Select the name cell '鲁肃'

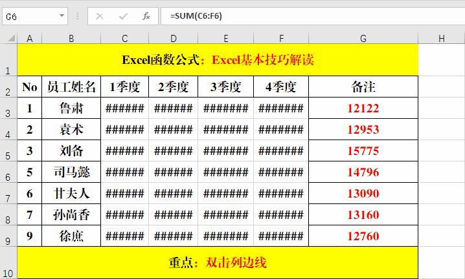[x=71, y=108]
